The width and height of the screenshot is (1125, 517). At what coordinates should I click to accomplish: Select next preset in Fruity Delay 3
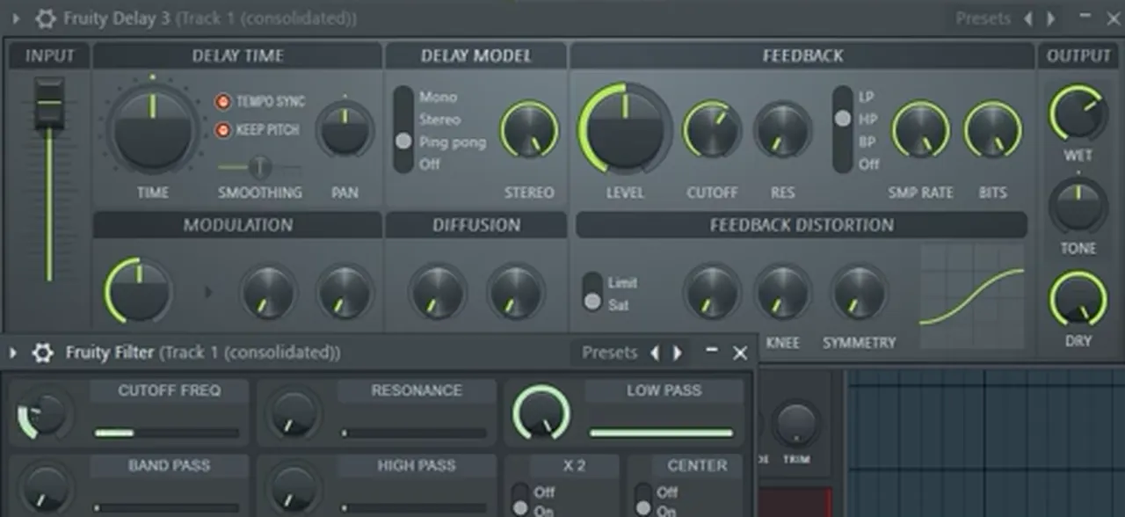tap(1050, 18)
